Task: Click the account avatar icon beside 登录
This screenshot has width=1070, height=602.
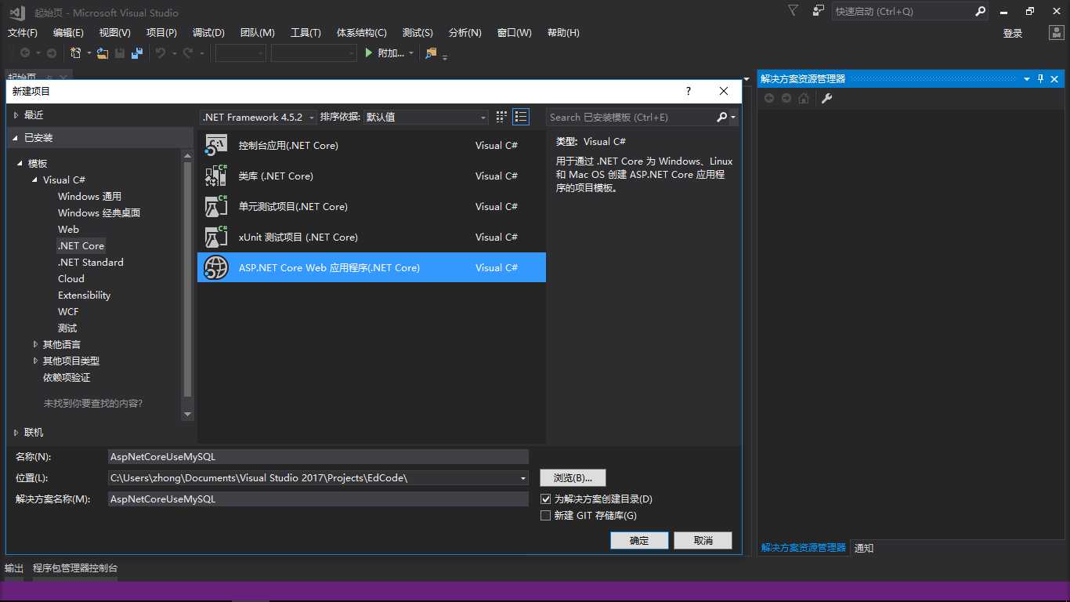Action: click(x=1057, y=33)
